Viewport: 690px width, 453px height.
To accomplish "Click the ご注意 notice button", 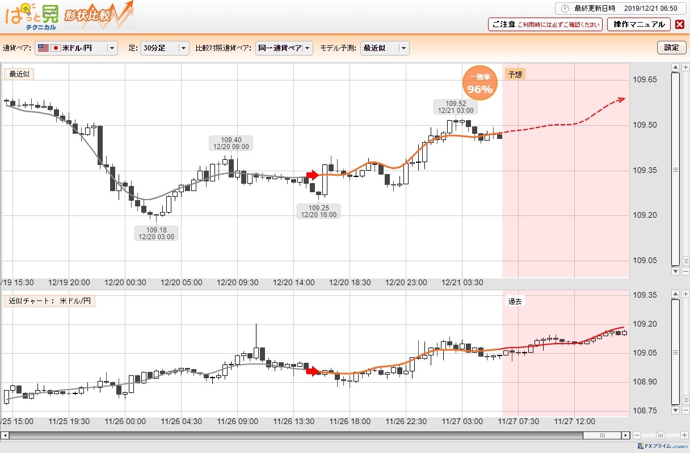I will point(545,24).
